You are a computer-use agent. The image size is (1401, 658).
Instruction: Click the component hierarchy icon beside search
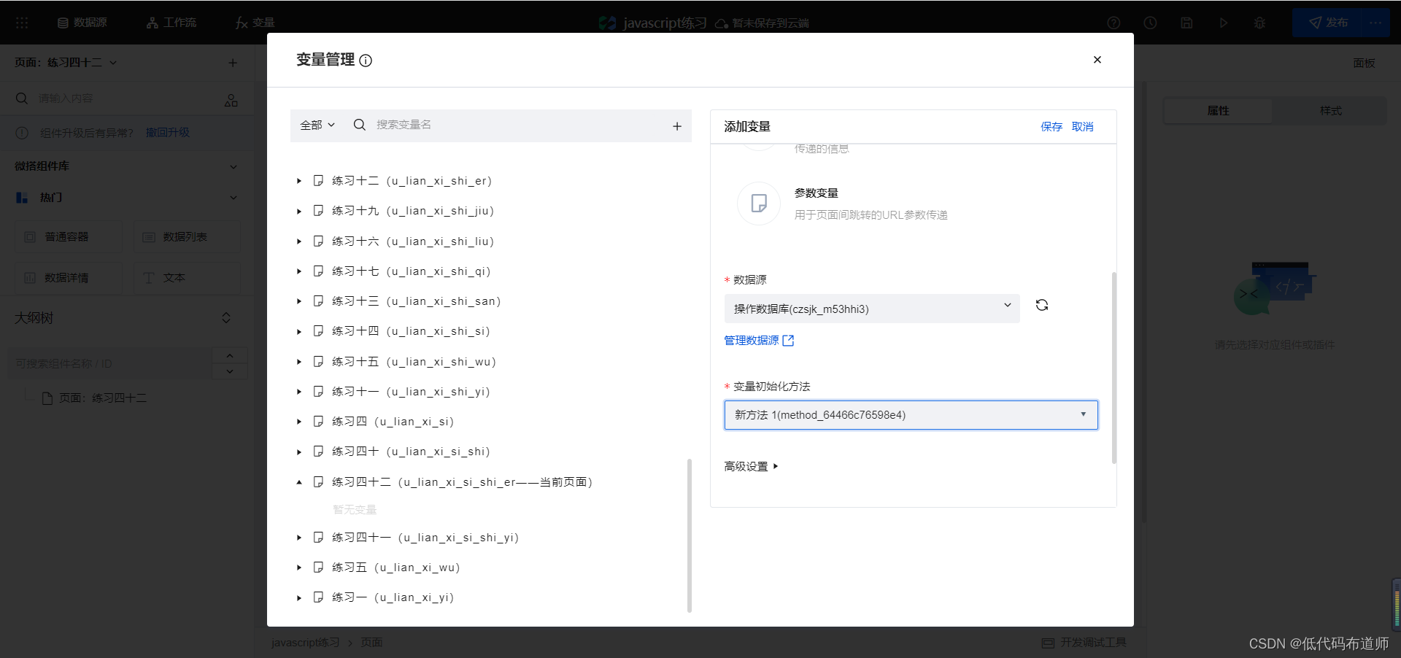[231, 100]
